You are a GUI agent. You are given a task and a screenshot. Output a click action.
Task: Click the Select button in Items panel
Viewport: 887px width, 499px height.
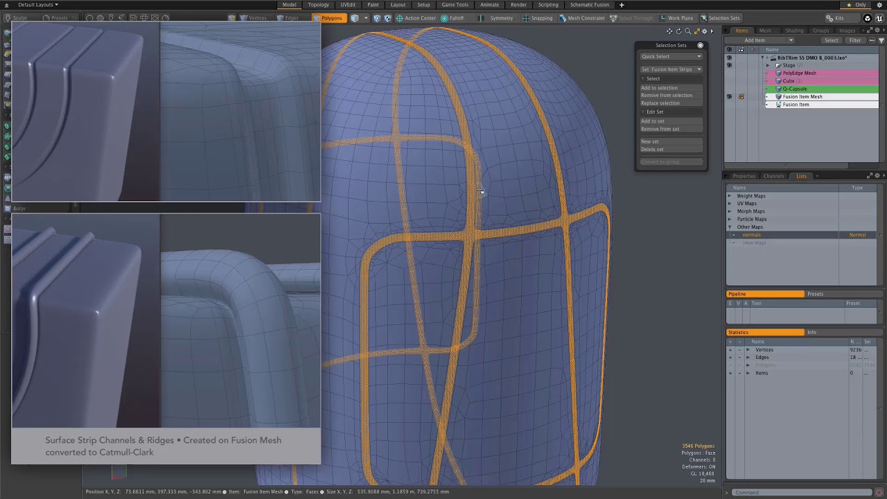pyautogui.click(x=832, y=40)
